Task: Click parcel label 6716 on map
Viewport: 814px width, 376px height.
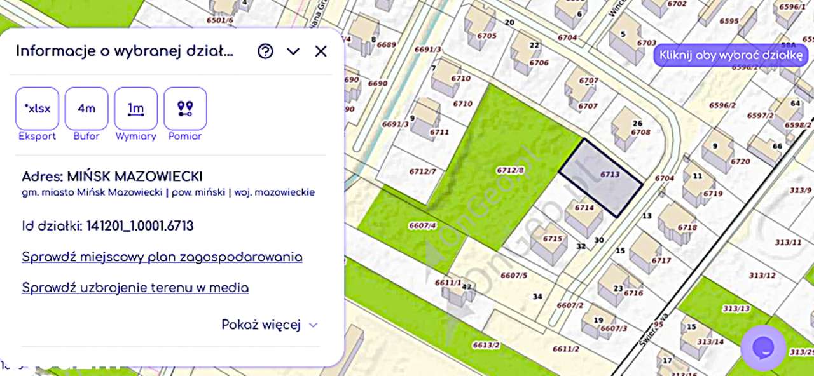Action: [x=633, y=293]
